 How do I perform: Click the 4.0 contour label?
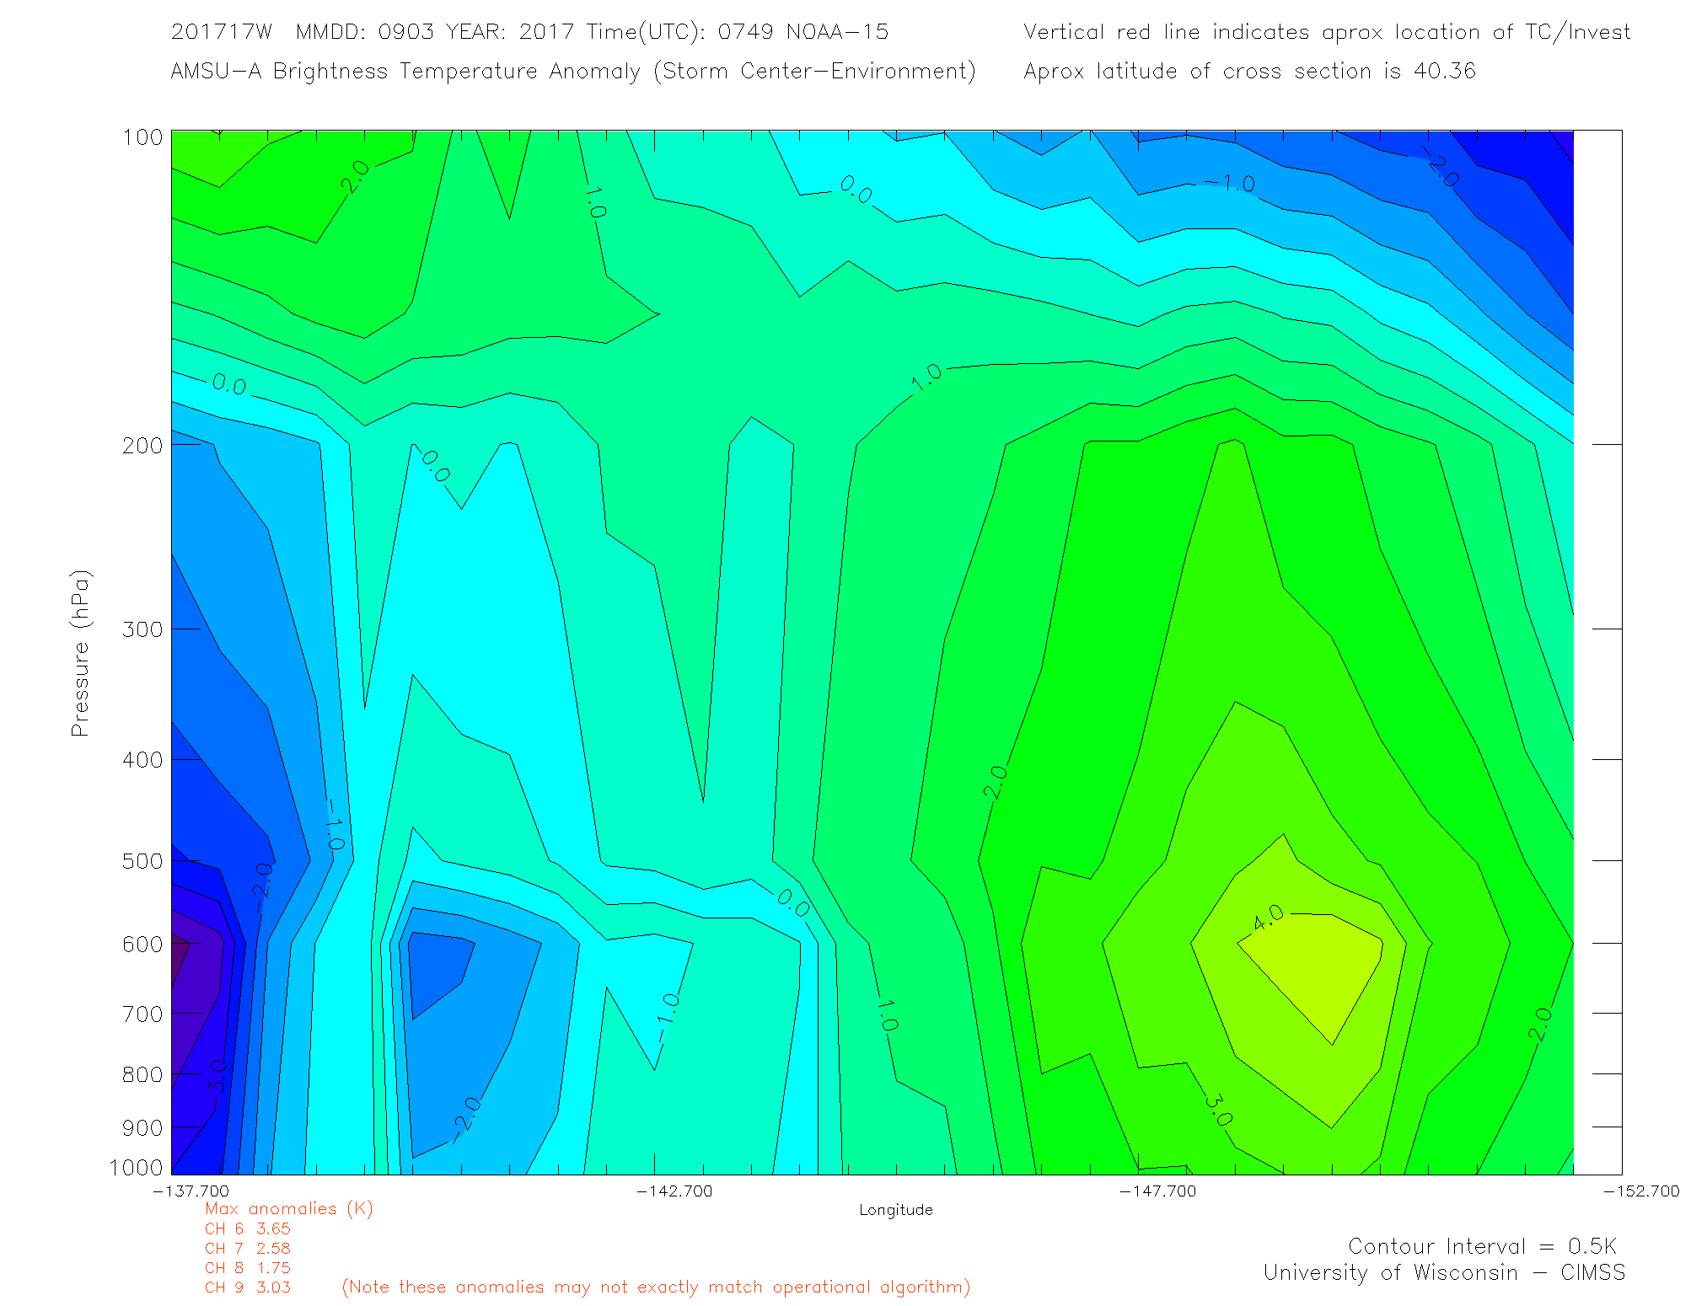1268,918
